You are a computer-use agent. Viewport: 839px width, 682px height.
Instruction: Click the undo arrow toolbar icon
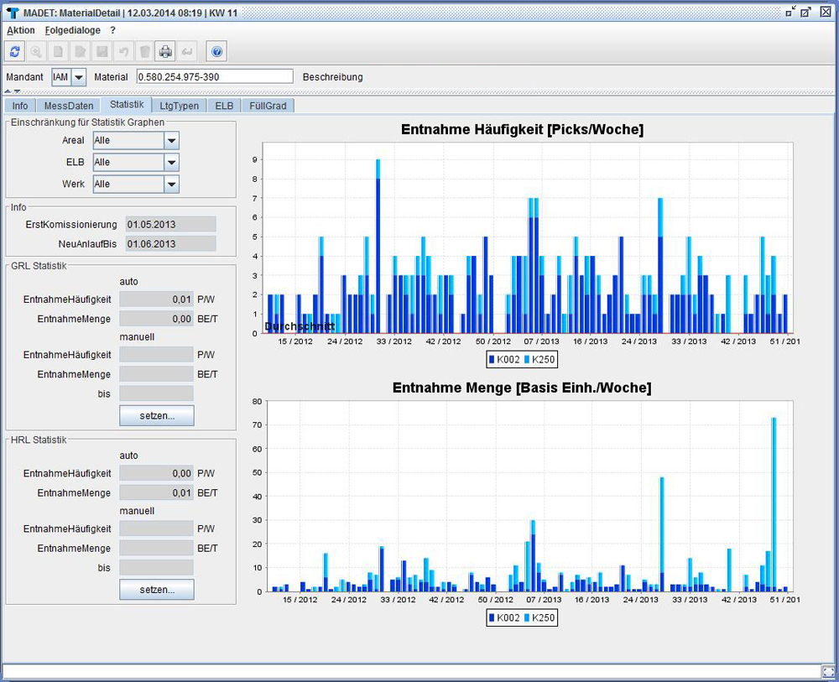pyautogui.click(x=123, y=51)
